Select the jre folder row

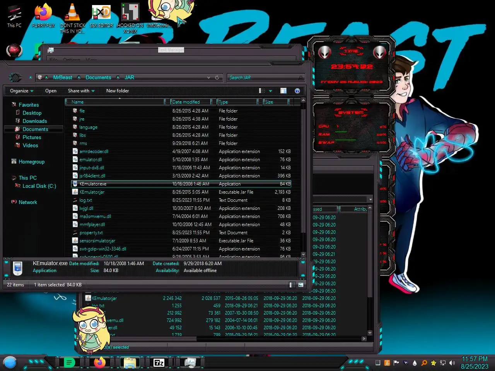(x=181, y=119)
